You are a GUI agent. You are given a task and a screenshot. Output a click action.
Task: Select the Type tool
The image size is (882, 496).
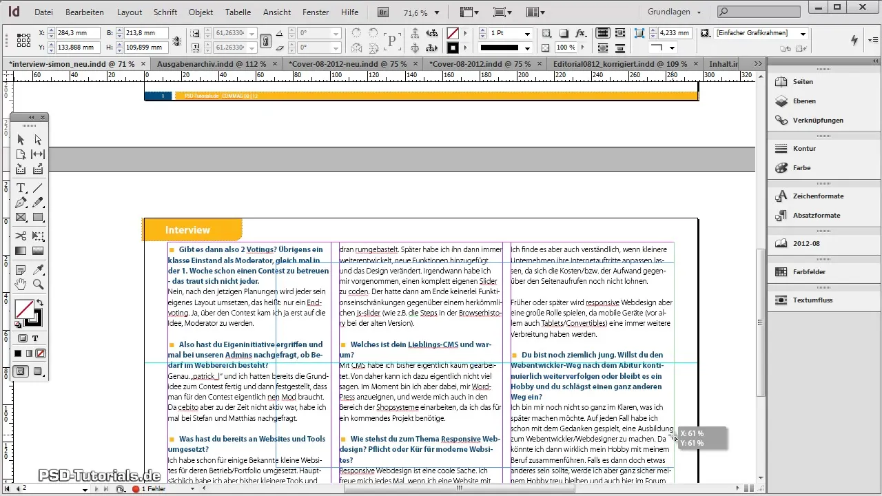(x=21, y=188)
